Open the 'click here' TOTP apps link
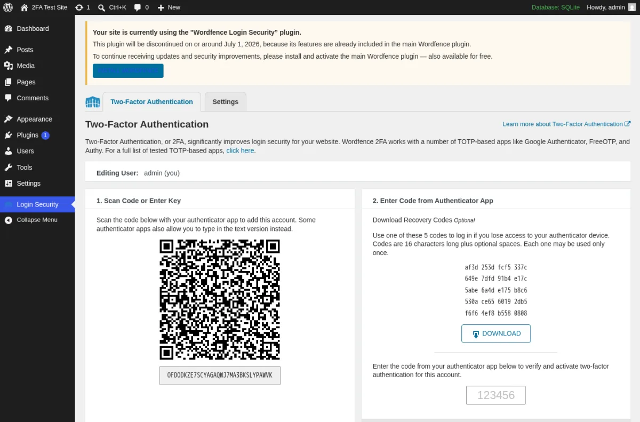Image resolution: width=640 pixels, height=422 pixels. [x=240, y=150]
